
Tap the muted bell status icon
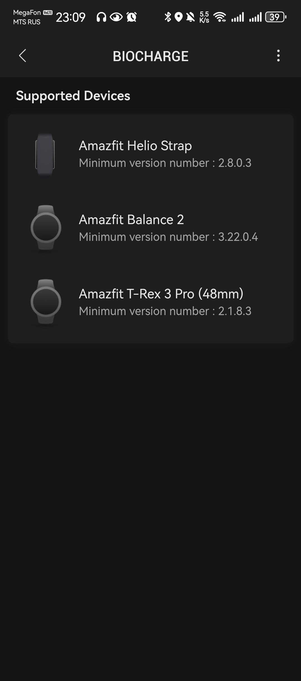[x=191, y=17]
